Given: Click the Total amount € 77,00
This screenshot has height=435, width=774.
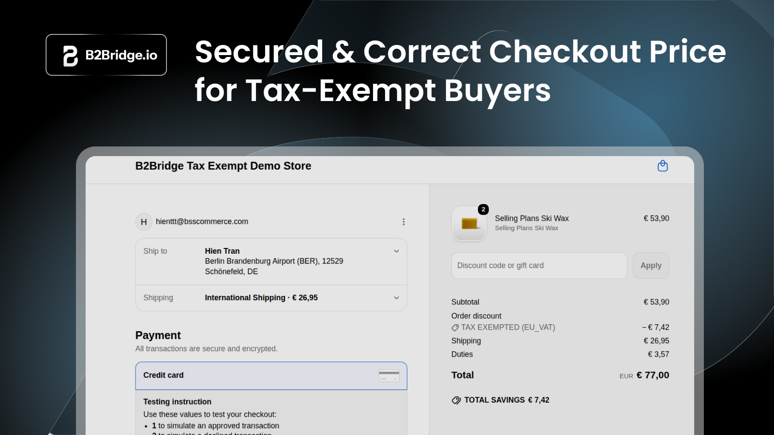Looking at the screenshot, I should coord(653,375).
